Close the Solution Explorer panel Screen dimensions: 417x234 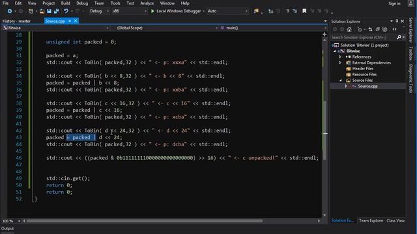point(403,21)
